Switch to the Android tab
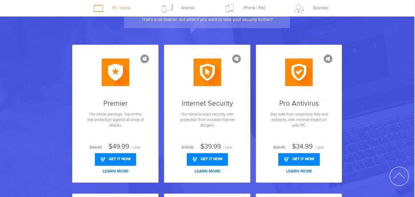This screenshot has width=415, height=197. 188,8
